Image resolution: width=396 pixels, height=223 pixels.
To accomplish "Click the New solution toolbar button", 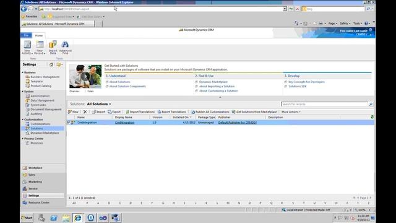I will (x=73, y=111).
